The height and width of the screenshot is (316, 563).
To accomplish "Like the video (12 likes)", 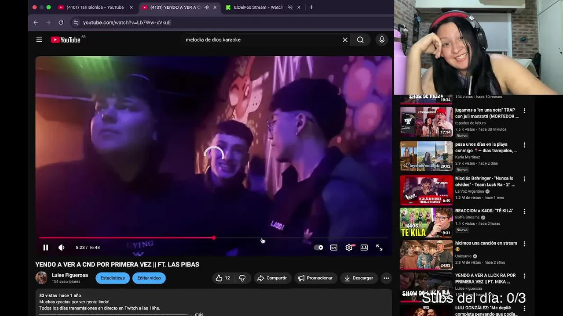I will pos(223,278).
